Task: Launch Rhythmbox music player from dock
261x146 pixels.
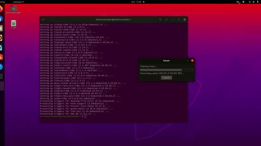Action: (x=1, y=38)
